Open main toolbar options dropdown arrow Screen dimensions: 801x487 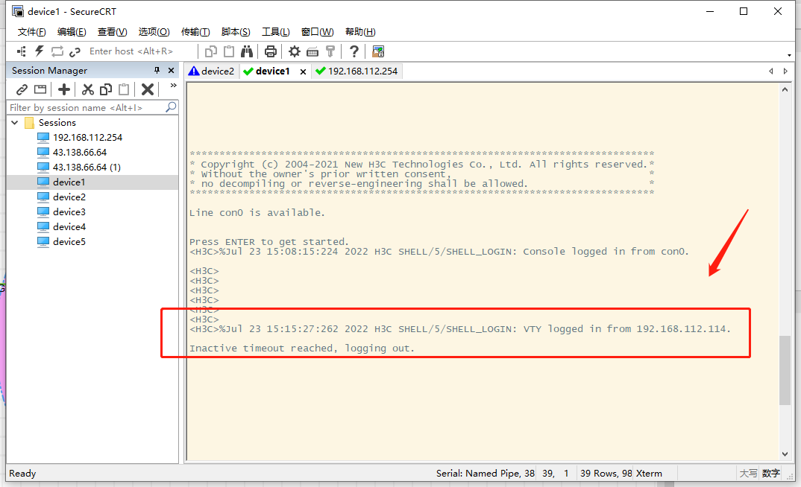pos(789,55)
